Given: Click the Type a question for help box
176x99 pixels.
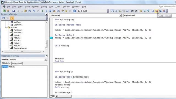Looking at the screenshot, I should [x=167, y=7].
